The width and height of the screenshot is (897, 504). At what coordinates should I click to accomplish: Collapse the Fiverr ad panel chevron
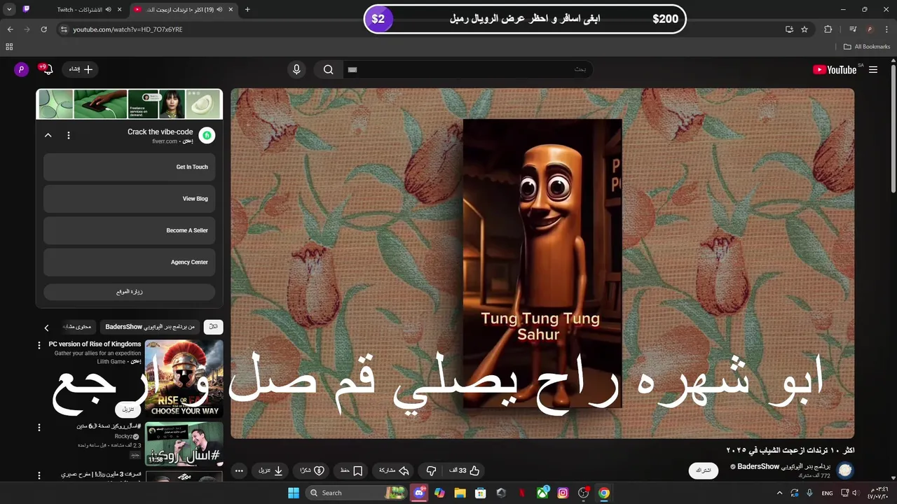coord(48,135)
